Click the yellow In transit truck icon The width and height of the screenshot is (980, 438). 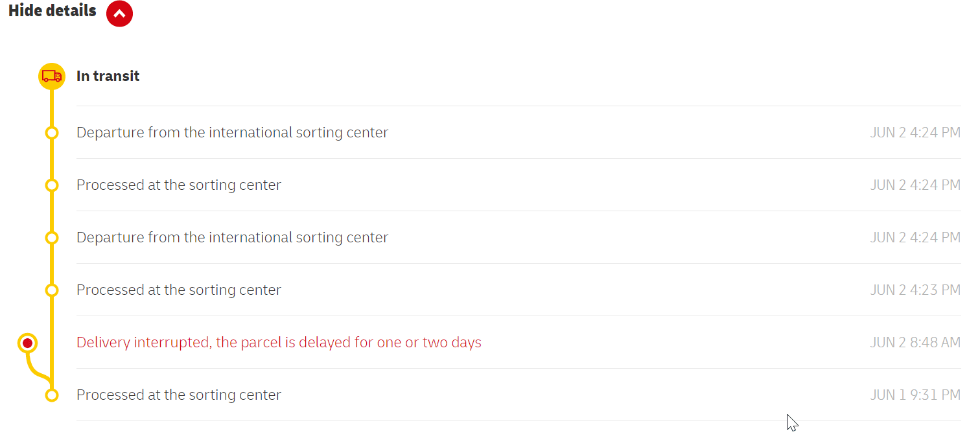[52, 76]
